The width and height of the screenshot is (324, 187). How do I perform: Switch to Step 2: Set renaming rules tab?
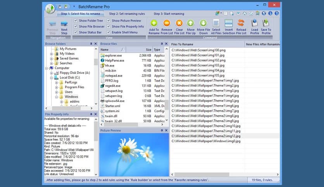point(127,14)
